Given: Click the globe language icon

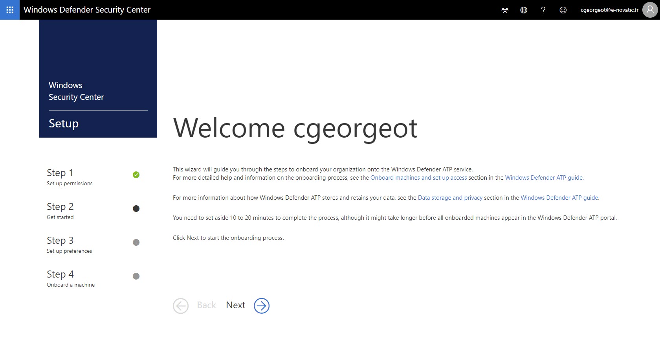Looking at the screenshot, I should point(524,10).
